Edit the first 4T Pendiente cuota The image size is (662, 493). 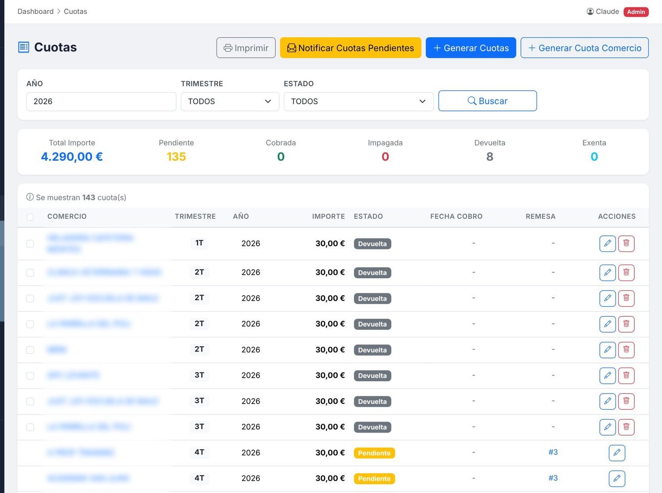(x=617, y=453)
